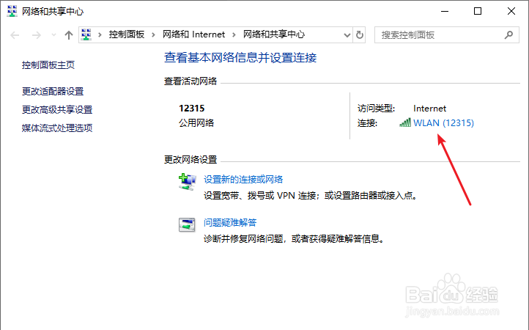The height and width of the screenshot is (330, 529).
Task: Expand the chevron after 网络和 Internet
Action: click(x=234, y=34)
